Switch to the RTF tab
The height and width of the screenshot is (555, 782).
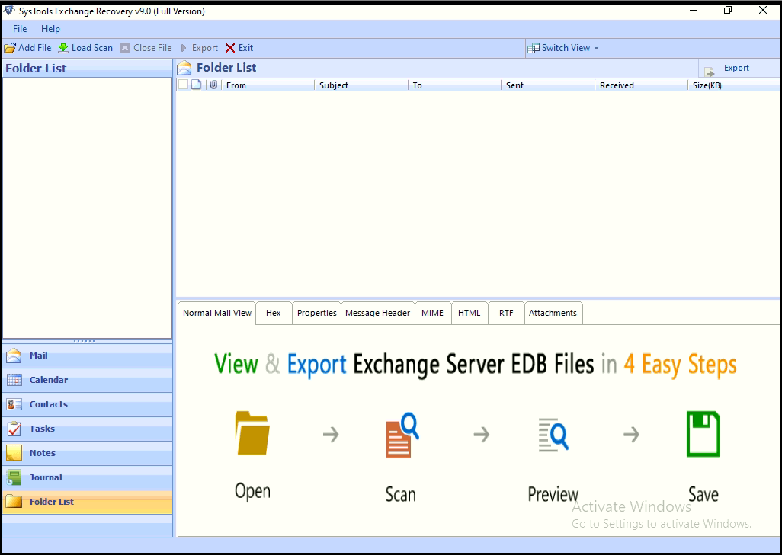tap(506, 313)
